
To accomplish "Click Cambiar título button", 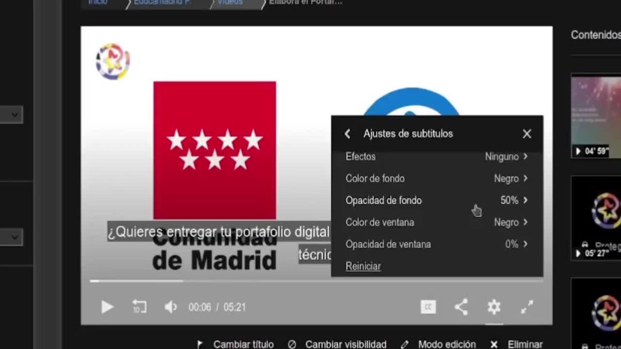I will click(x=235, y=344).
